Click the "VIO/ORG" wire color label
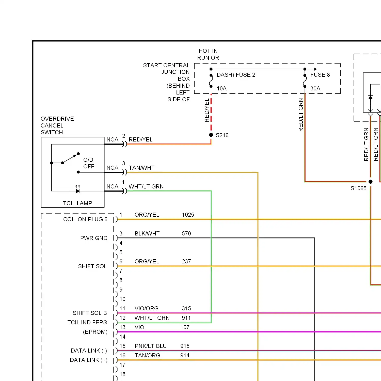This screenshot has width=381, height=381. [147, 308]
